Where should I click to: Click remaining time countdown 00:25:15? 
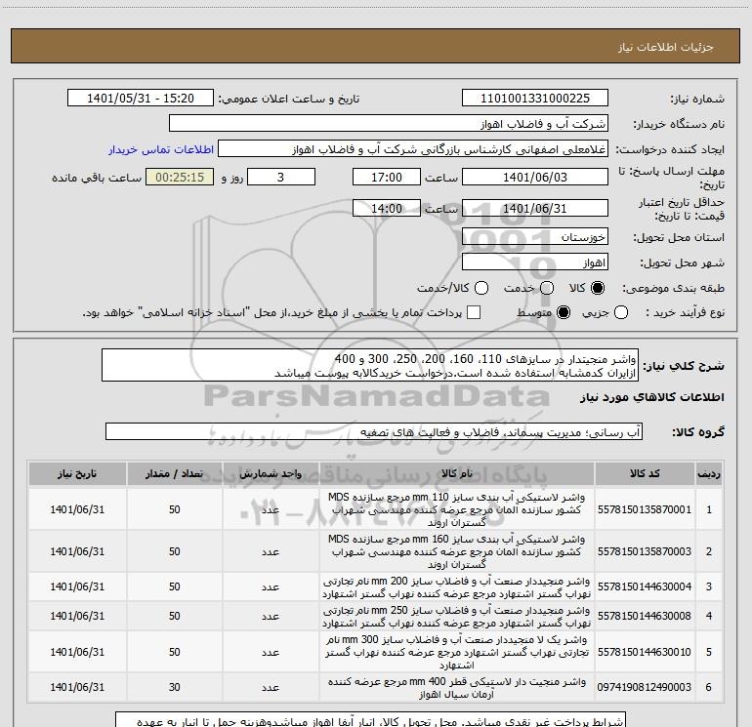tap(180, 177)
